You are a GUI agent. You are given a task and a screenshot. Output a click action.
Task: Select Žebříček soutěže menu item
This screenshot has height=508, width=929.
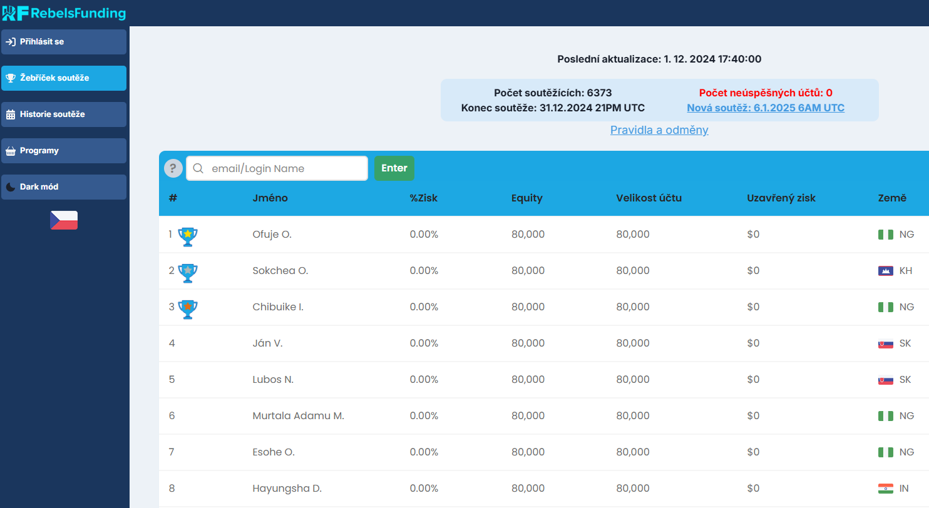(64, 78)
